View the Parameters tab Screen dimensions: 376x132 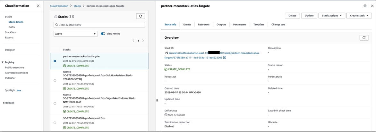(x=240, y=25)
